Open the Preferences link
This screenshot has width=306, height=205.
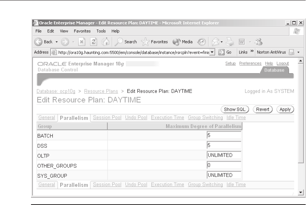point(250,63)
